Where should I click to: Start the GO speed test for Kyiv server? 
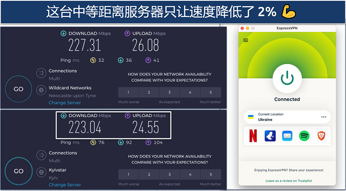pyautogui.click(x=18, y=171)
